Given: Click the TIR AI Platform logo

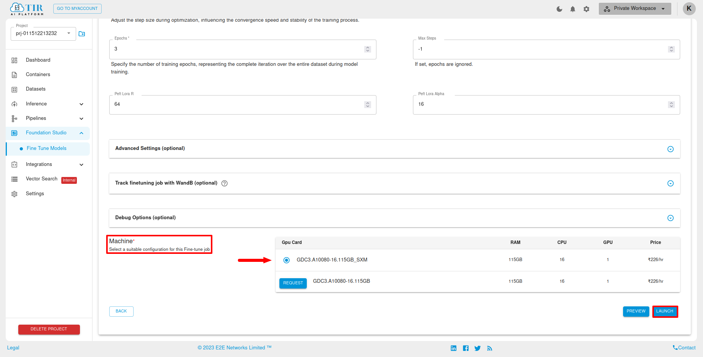Looking at the screenshot, I should point(27,9).
